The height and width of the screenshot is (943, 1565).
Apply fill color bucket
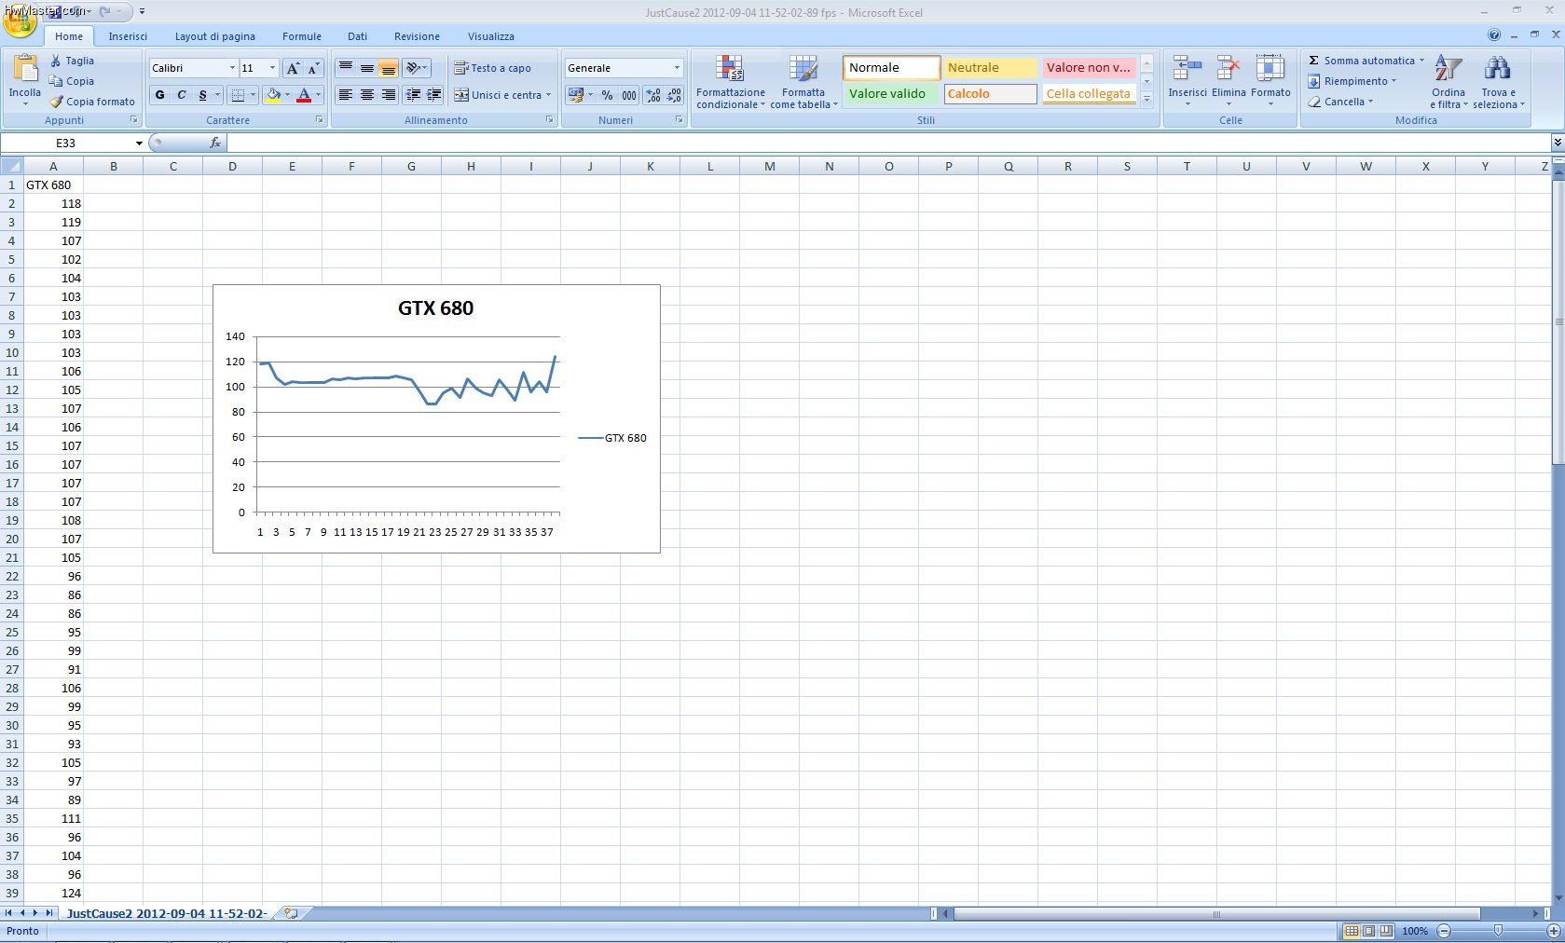click(273, 95)
